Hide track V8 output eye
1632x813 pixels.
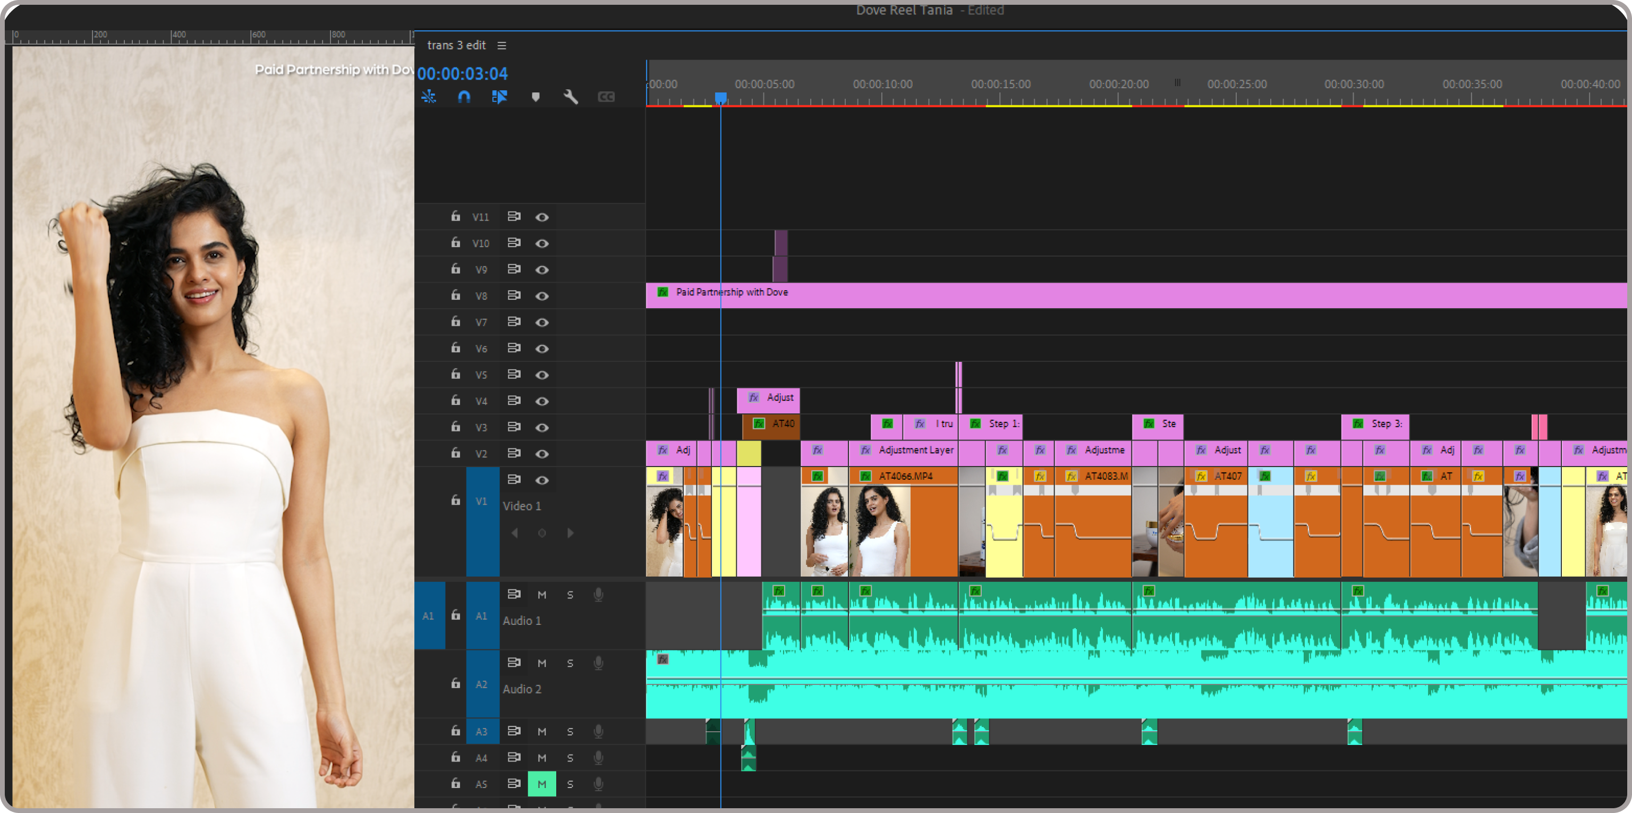pos(542,296)
